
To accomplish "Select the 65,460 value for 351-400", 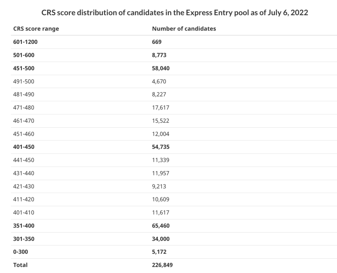I will (161, 226).
